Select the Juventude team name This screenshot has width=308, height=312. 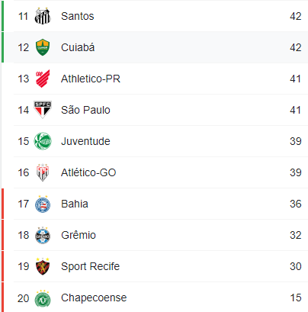click(85, 141)
